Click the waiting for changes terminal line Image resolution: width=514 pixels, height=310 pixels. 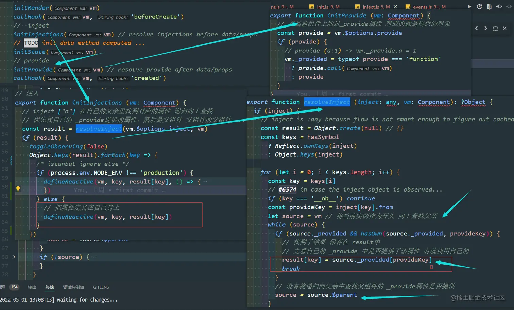coord(59,300)
